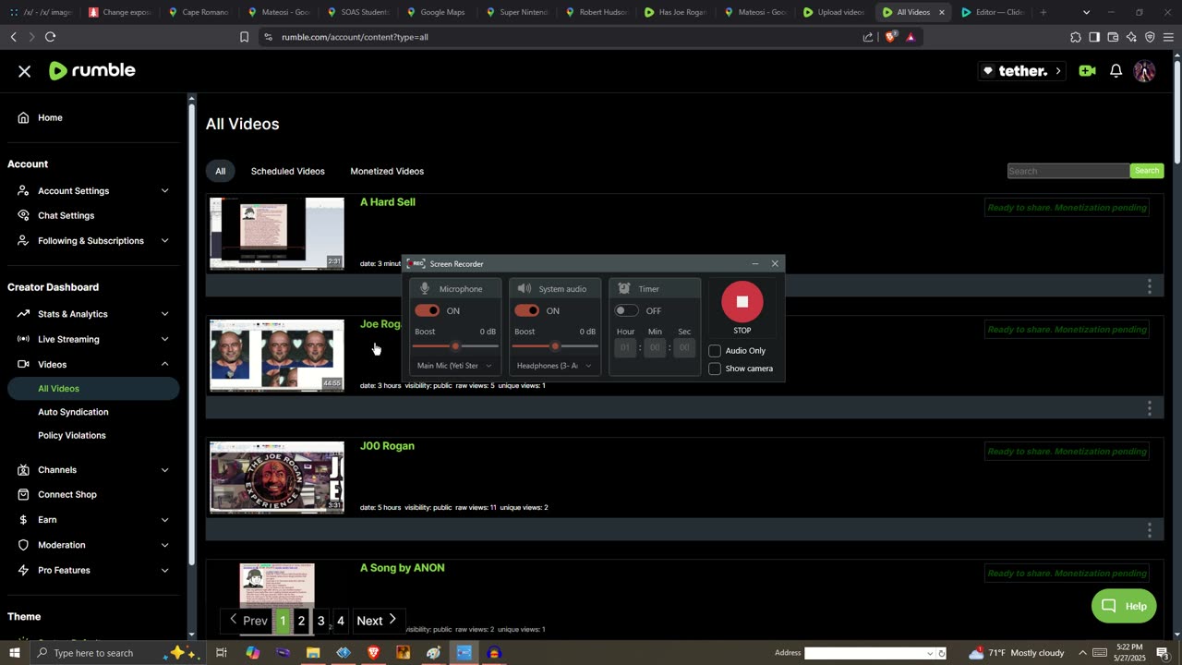Open File Explorer from the taskbar

(313, 653)
